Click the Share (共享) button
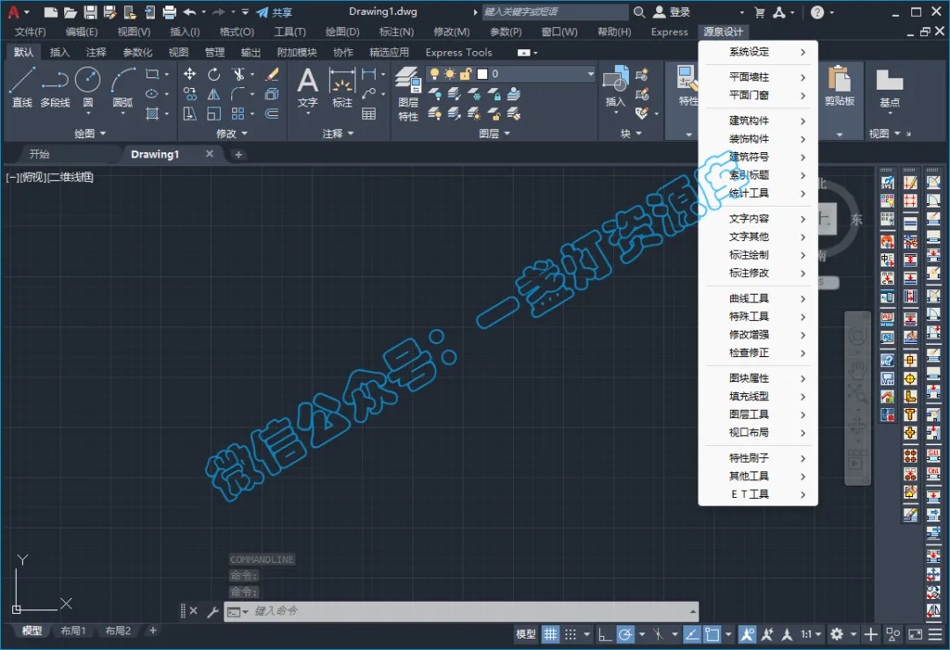Viewport: 950px width, 650px height. coord(274,12)
